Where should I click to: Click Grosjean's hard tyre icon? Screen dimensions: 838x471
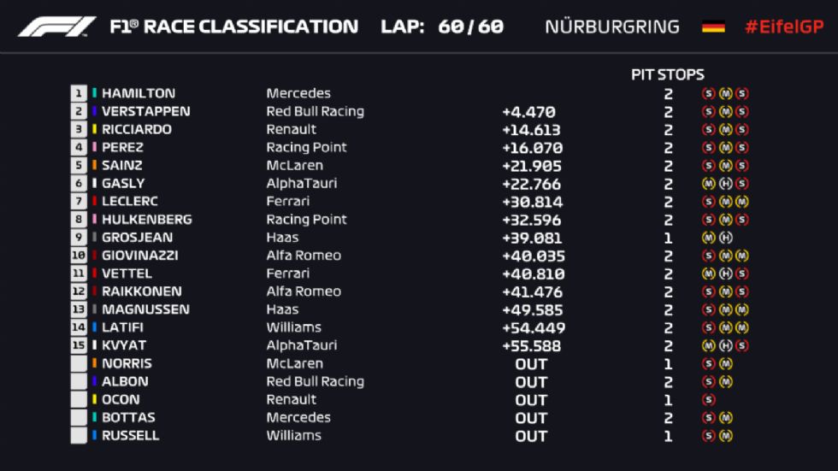pos(725,238)
